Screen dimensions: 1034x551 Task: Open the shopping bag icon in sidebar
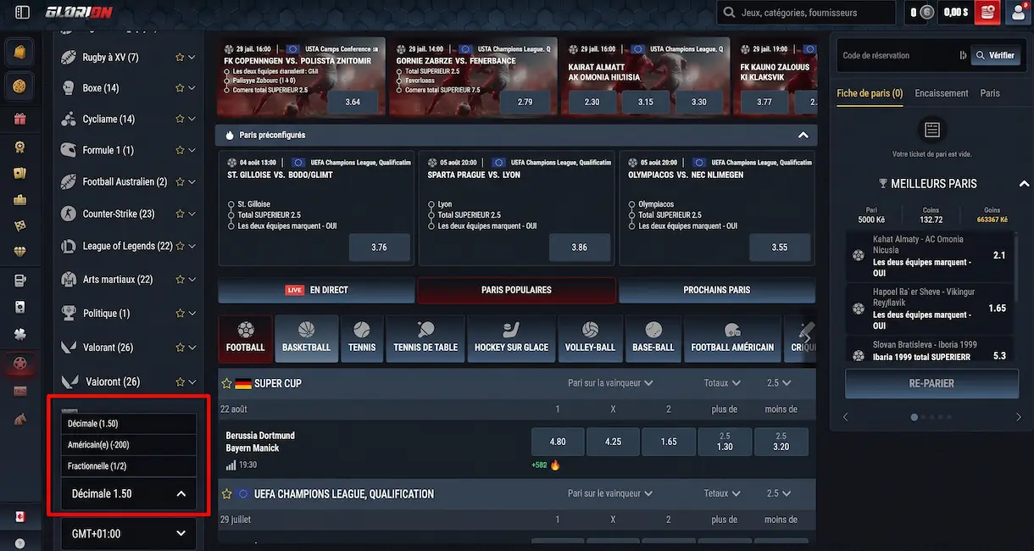pos(19,53)
